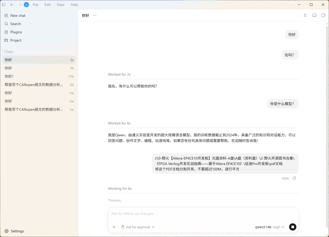This screenshot has width=329, height=237.
Task: Click the 10:05 timestamp
Action: click(285, 179)
